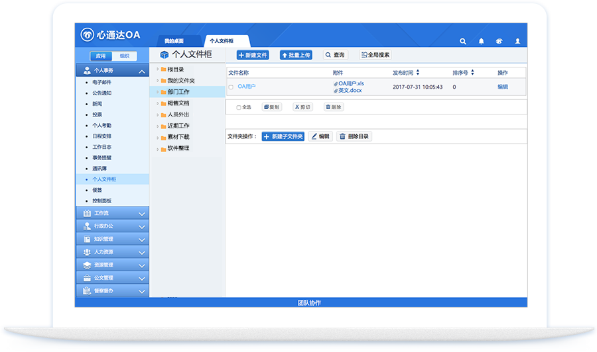Select the 素材下载 folder
Screen dimensions: 597x352
[x=178, y=137]
